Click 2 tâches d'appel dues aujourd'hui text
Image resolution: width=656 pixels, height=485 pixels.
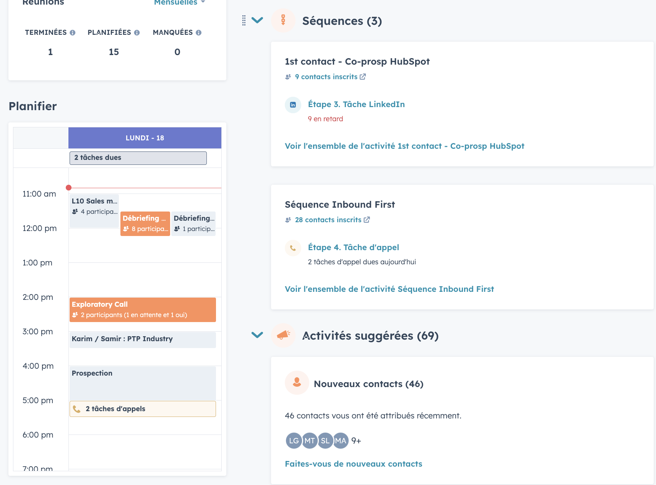pos(362,262)
